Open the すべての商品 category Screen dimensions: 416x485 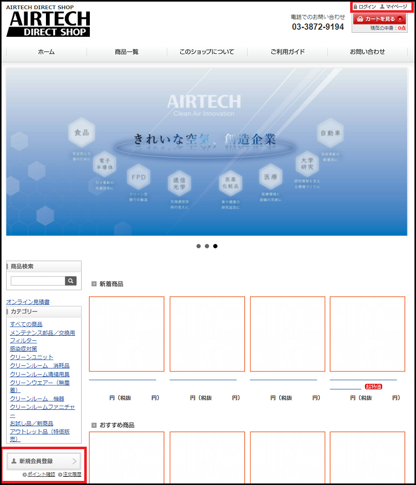click(26, 324)
